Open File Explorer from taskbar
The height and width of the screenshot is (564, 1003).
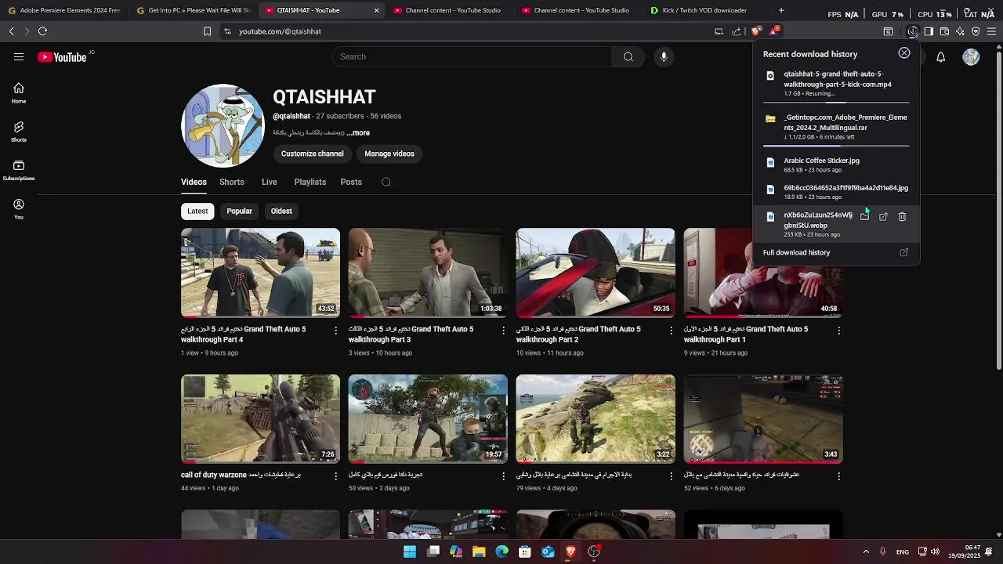click(x=479, y=551)
